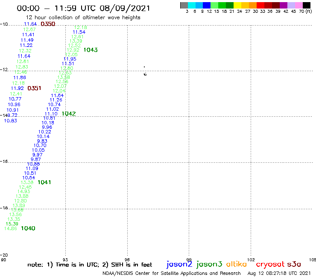
Task: Click the wave height value 15.39
Action: 12,224
